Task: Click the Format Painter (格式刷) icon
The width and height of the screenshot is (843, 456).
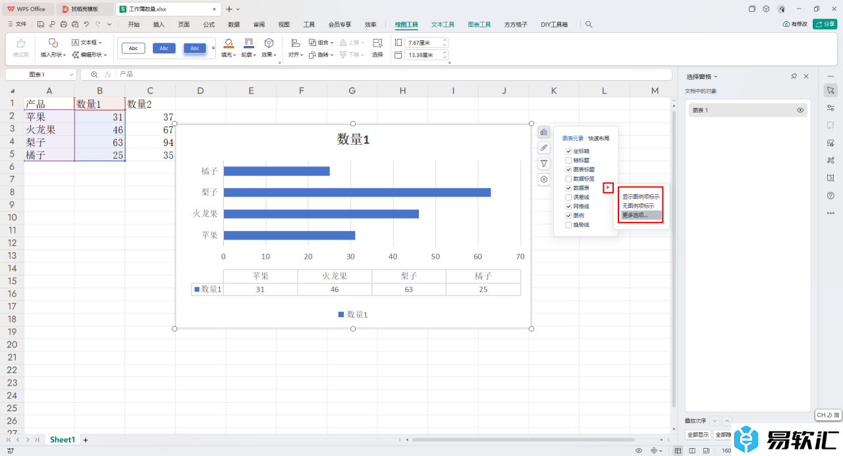Action: point(21,43)
